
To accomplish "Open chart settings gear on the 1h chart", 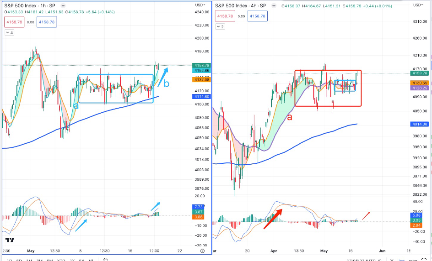I will coord(202,251).
